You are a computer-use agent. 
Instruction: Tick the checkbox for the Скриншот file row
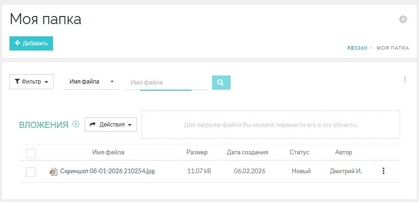point(31,172)
